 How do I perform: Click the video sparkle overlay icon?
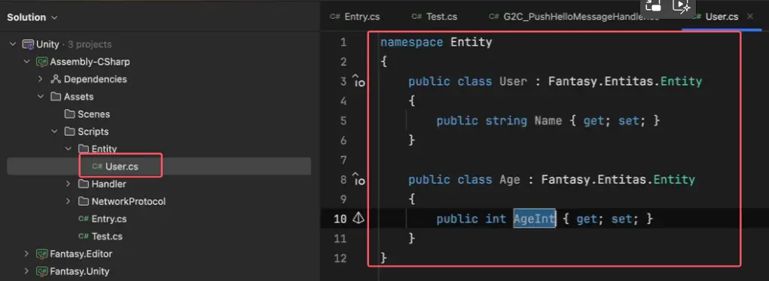pos(681,6)
